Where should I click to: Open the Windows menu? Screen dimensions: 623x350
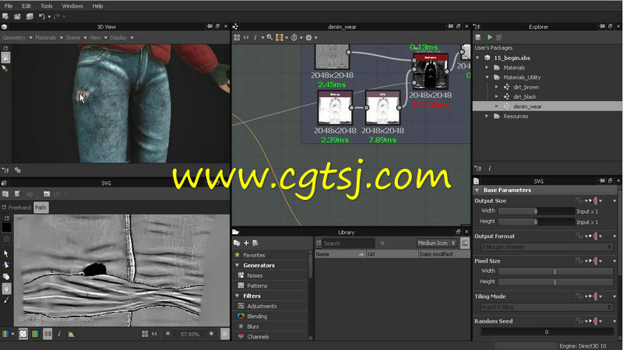(x=72, y=6)
